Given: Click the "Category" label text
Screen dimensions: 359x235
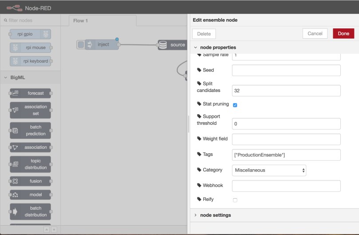Looking at the screenshot, I should [x=213, y=170].
